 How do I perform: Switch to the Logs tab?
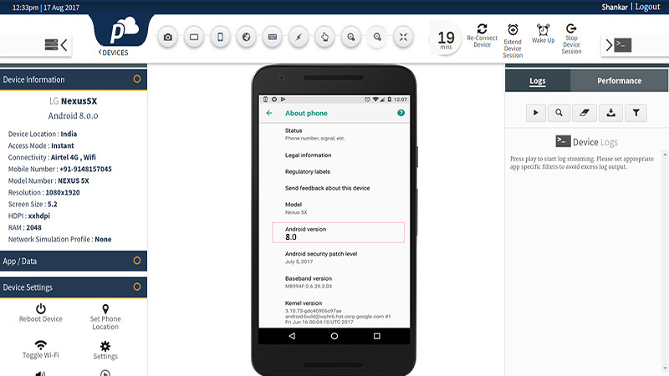pyautogui.click(x=538, y=80)
